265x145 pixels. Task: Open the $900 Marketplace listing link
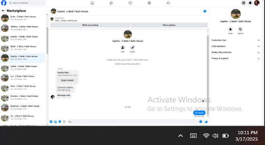click(x=66, y=20)
